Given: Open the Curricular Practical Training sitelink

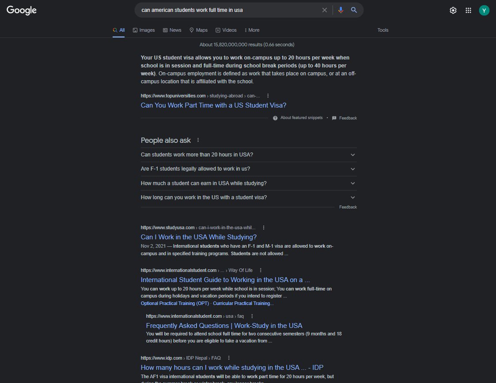Looking at the screenshot, I should pyautogui.click(x=243, y=303).
